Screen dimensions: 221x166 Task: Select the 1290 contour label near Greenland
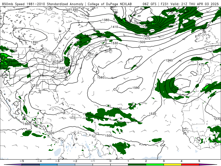[x=144, y=26]
